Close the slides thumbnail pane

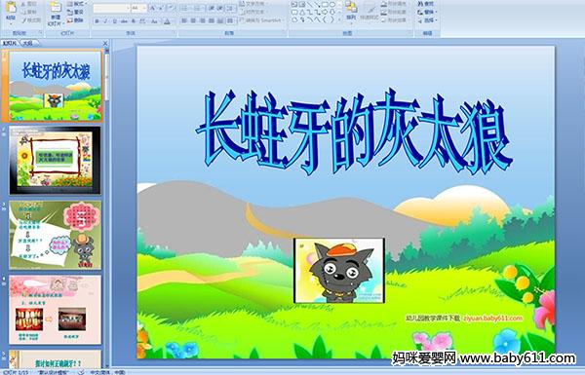click(105, 44)
